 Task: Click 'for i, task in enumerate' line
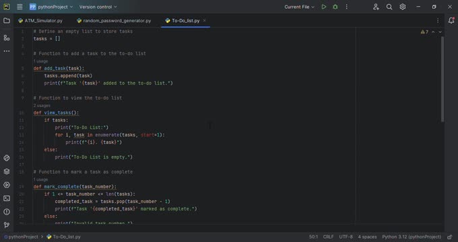point(110,135)
